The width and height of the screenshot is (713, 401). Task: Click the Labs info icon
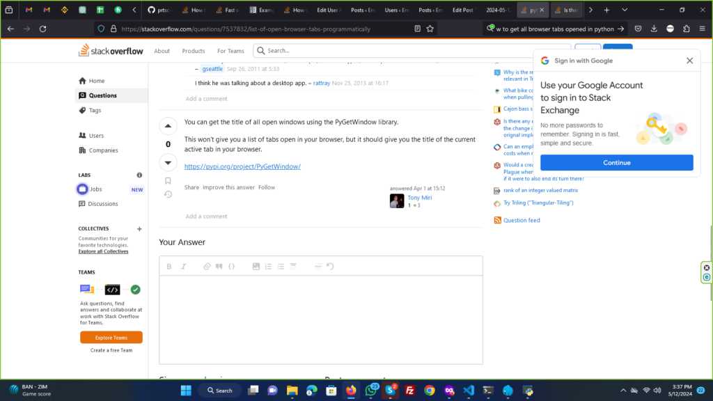(139, 175)
